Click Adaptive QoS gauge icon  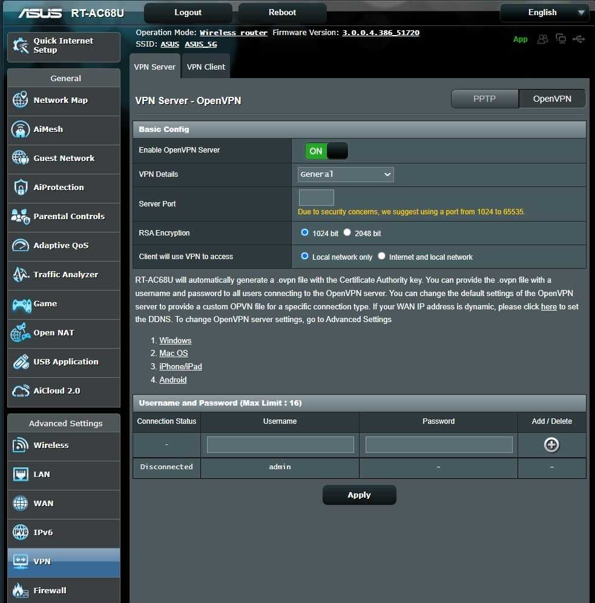21,245
